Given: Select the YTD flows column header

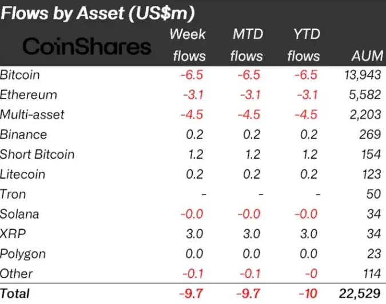Looking at the screenshot, I should click(x=303, y=45).
